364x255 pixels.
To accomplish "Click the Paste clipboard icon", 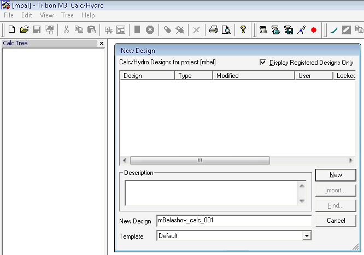I will (91, 29).
